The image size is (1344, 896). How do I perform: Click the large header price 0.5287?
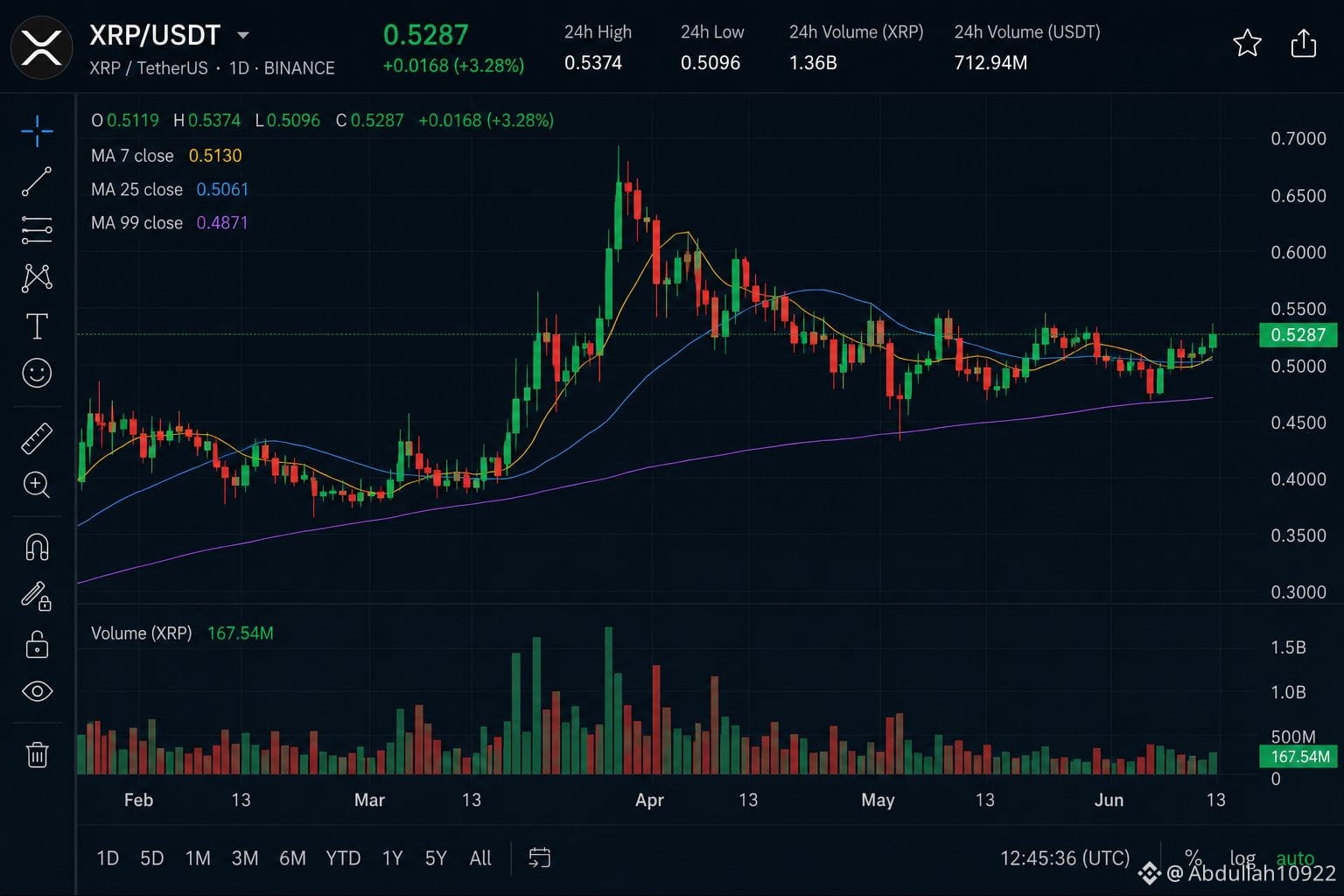coord(426,35)
